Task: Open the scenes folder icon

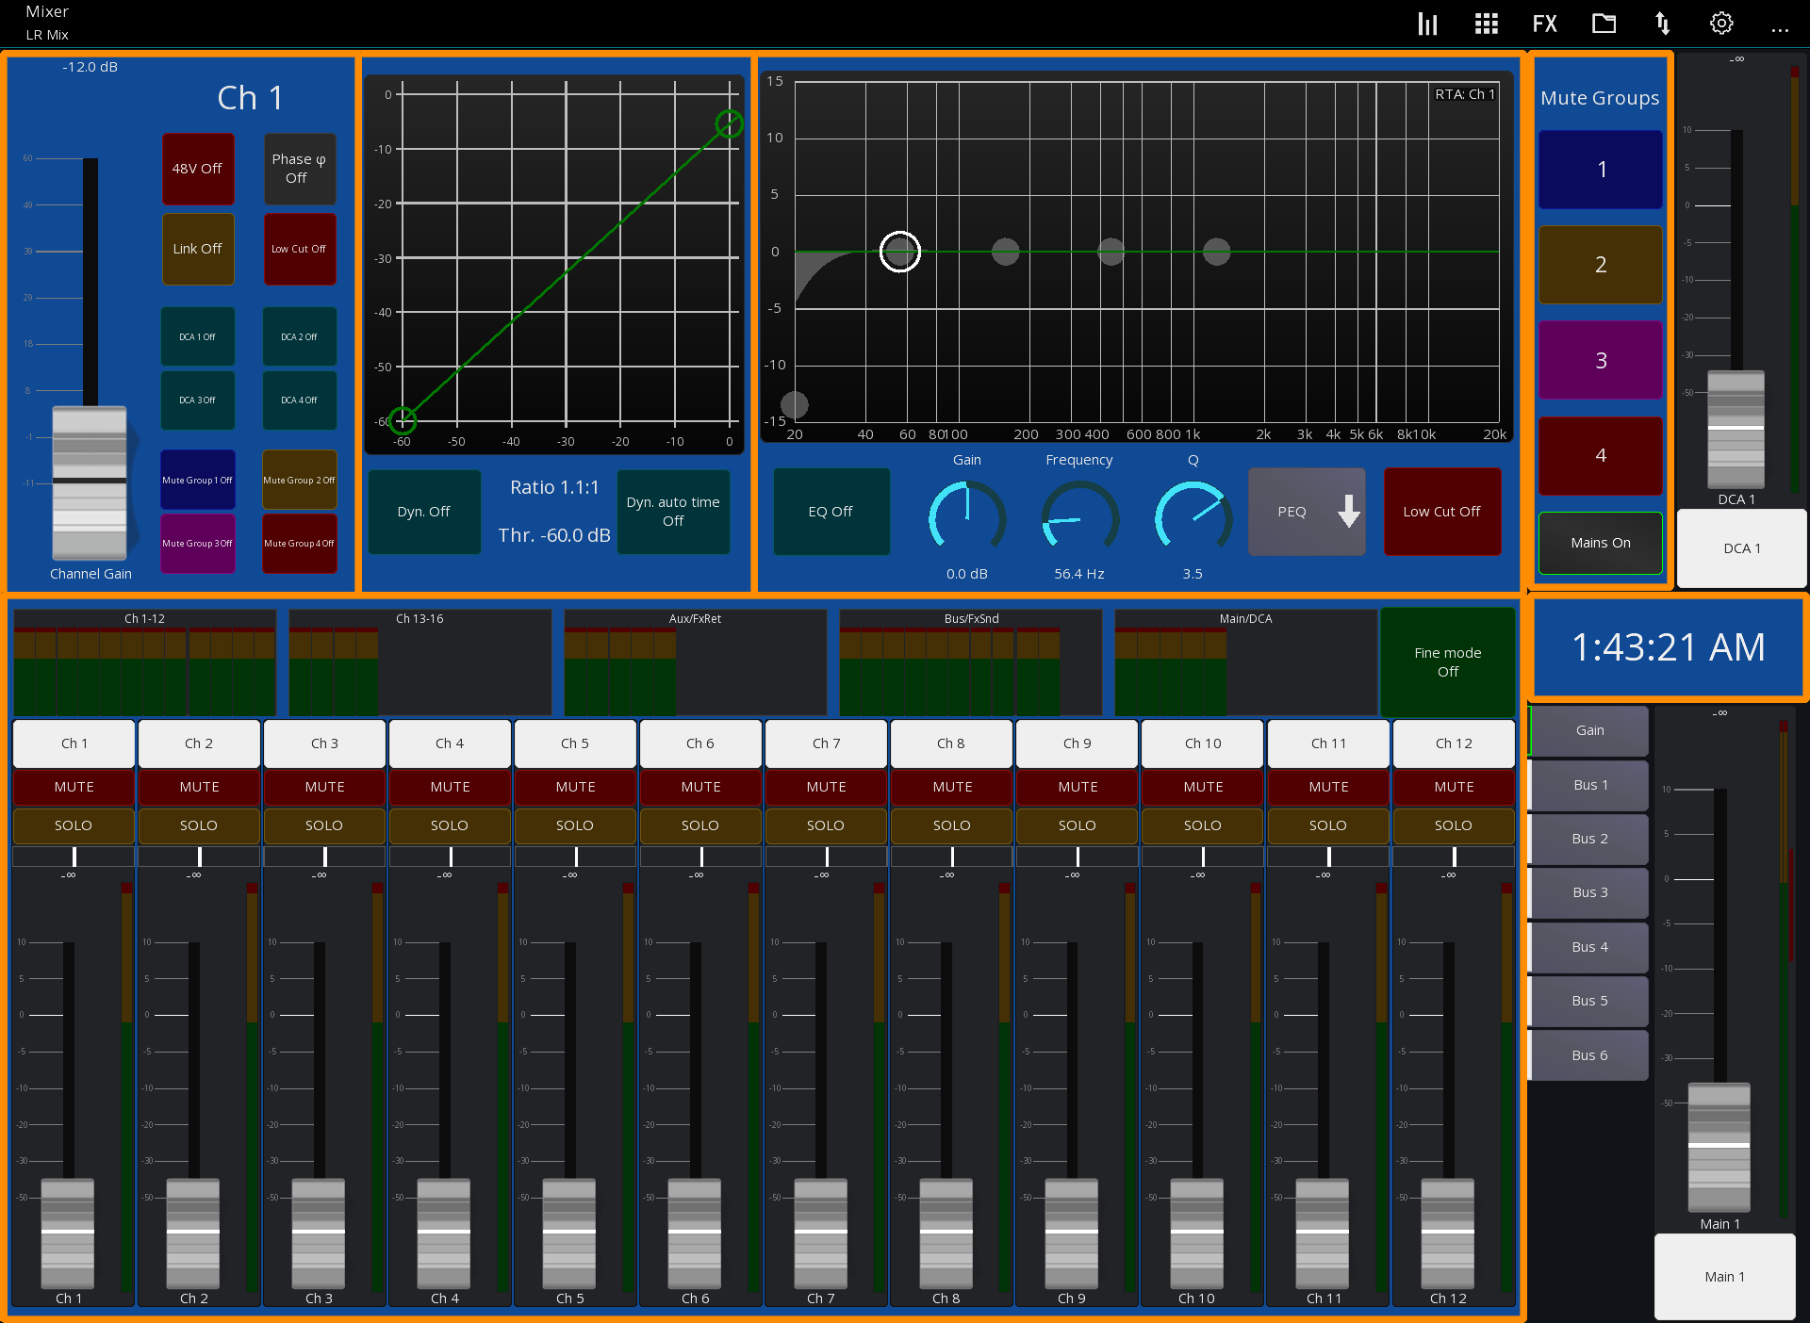Action: (x=1604, y=23)
